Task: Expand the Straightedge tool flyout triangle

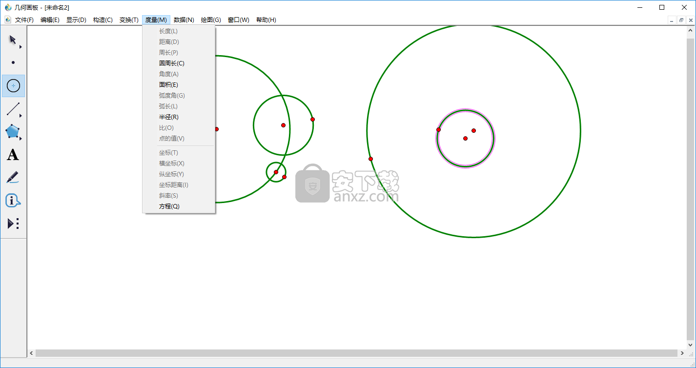Action: pos(20,116)
